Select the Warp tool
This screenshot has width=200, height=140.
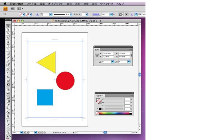(8, 81)
